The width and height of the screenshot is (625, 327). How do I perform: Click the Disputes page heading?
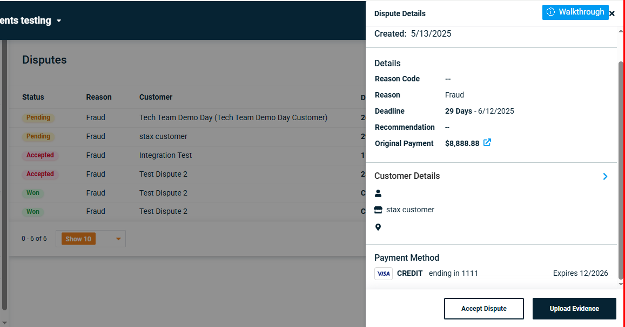coord(45,60)
